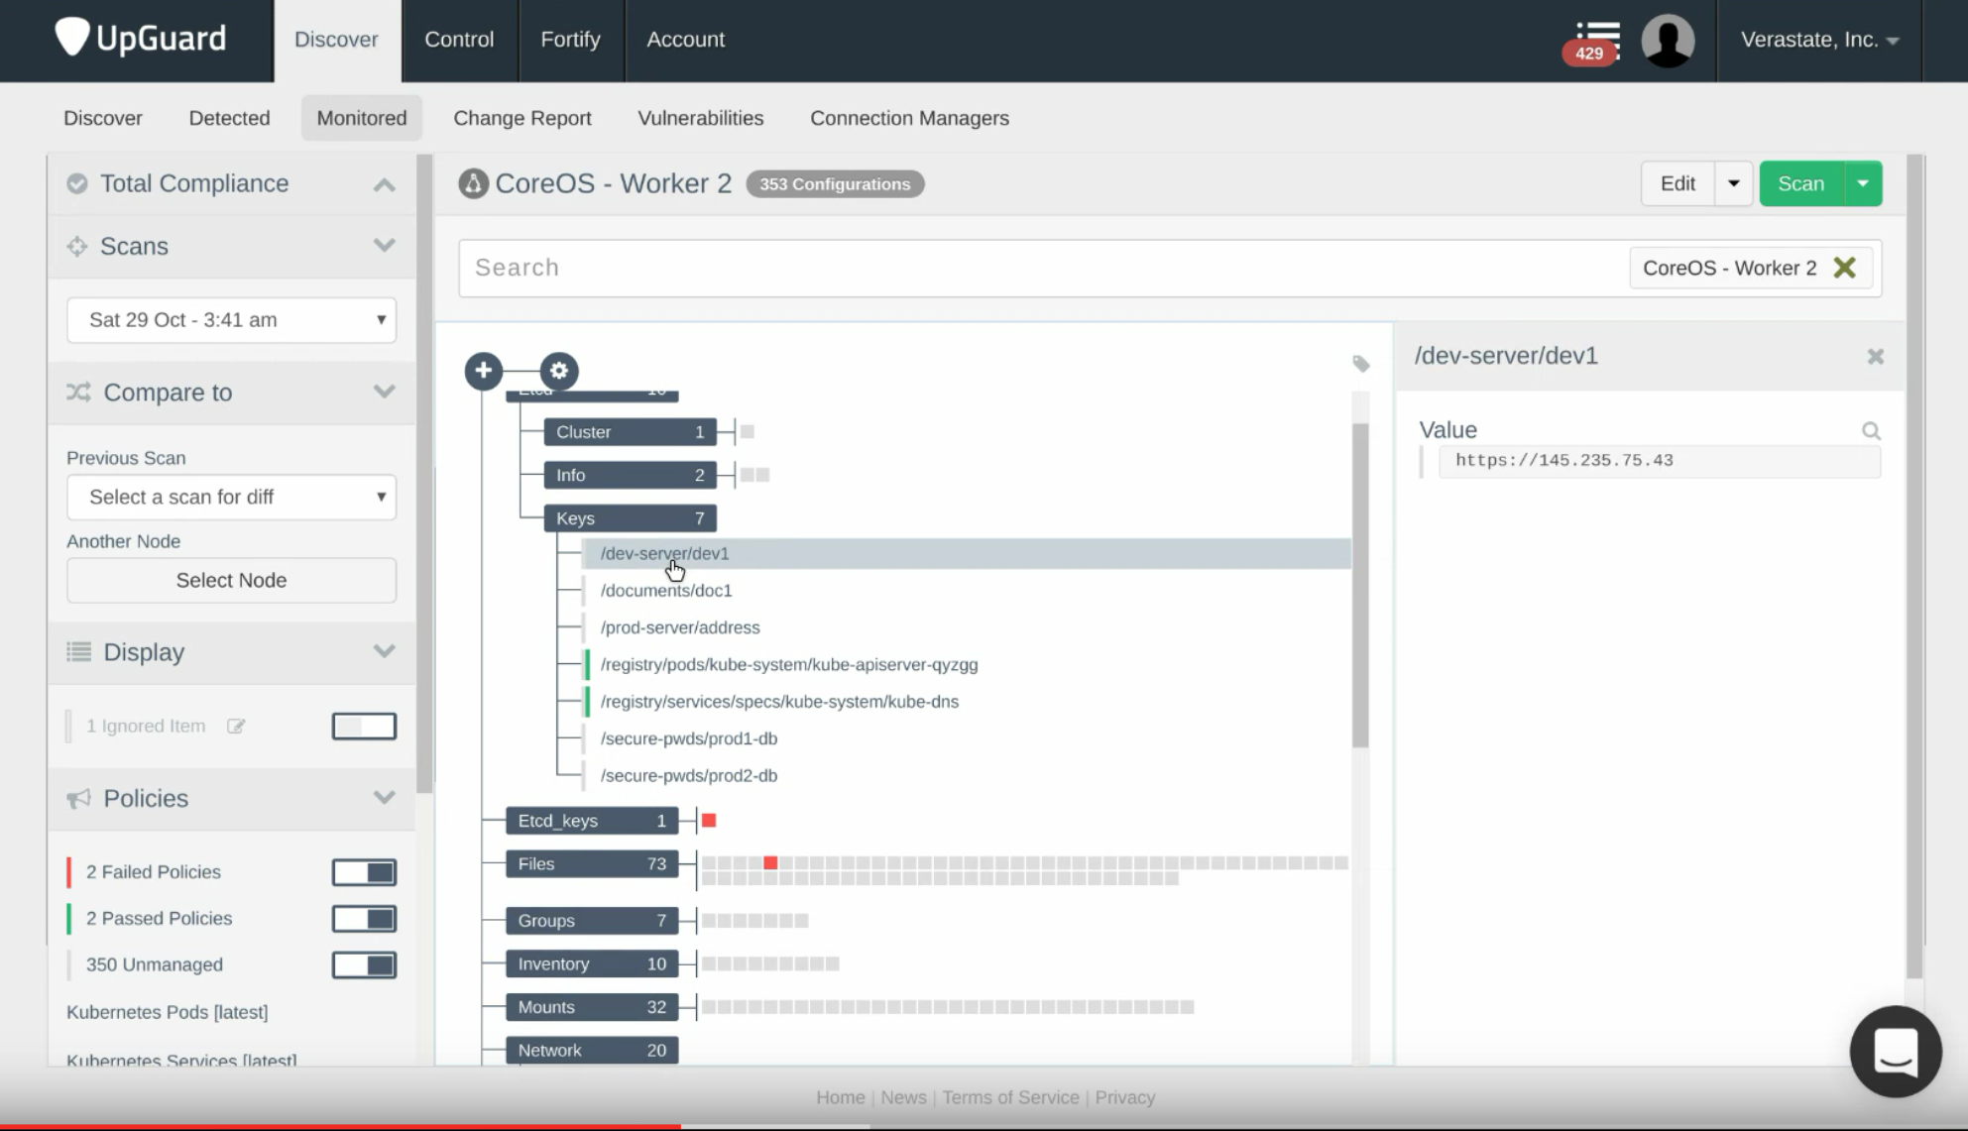Expand the Mounts node with 32 items
The height and width of the screenshot is (1131, 1968).
[592, 1007]
